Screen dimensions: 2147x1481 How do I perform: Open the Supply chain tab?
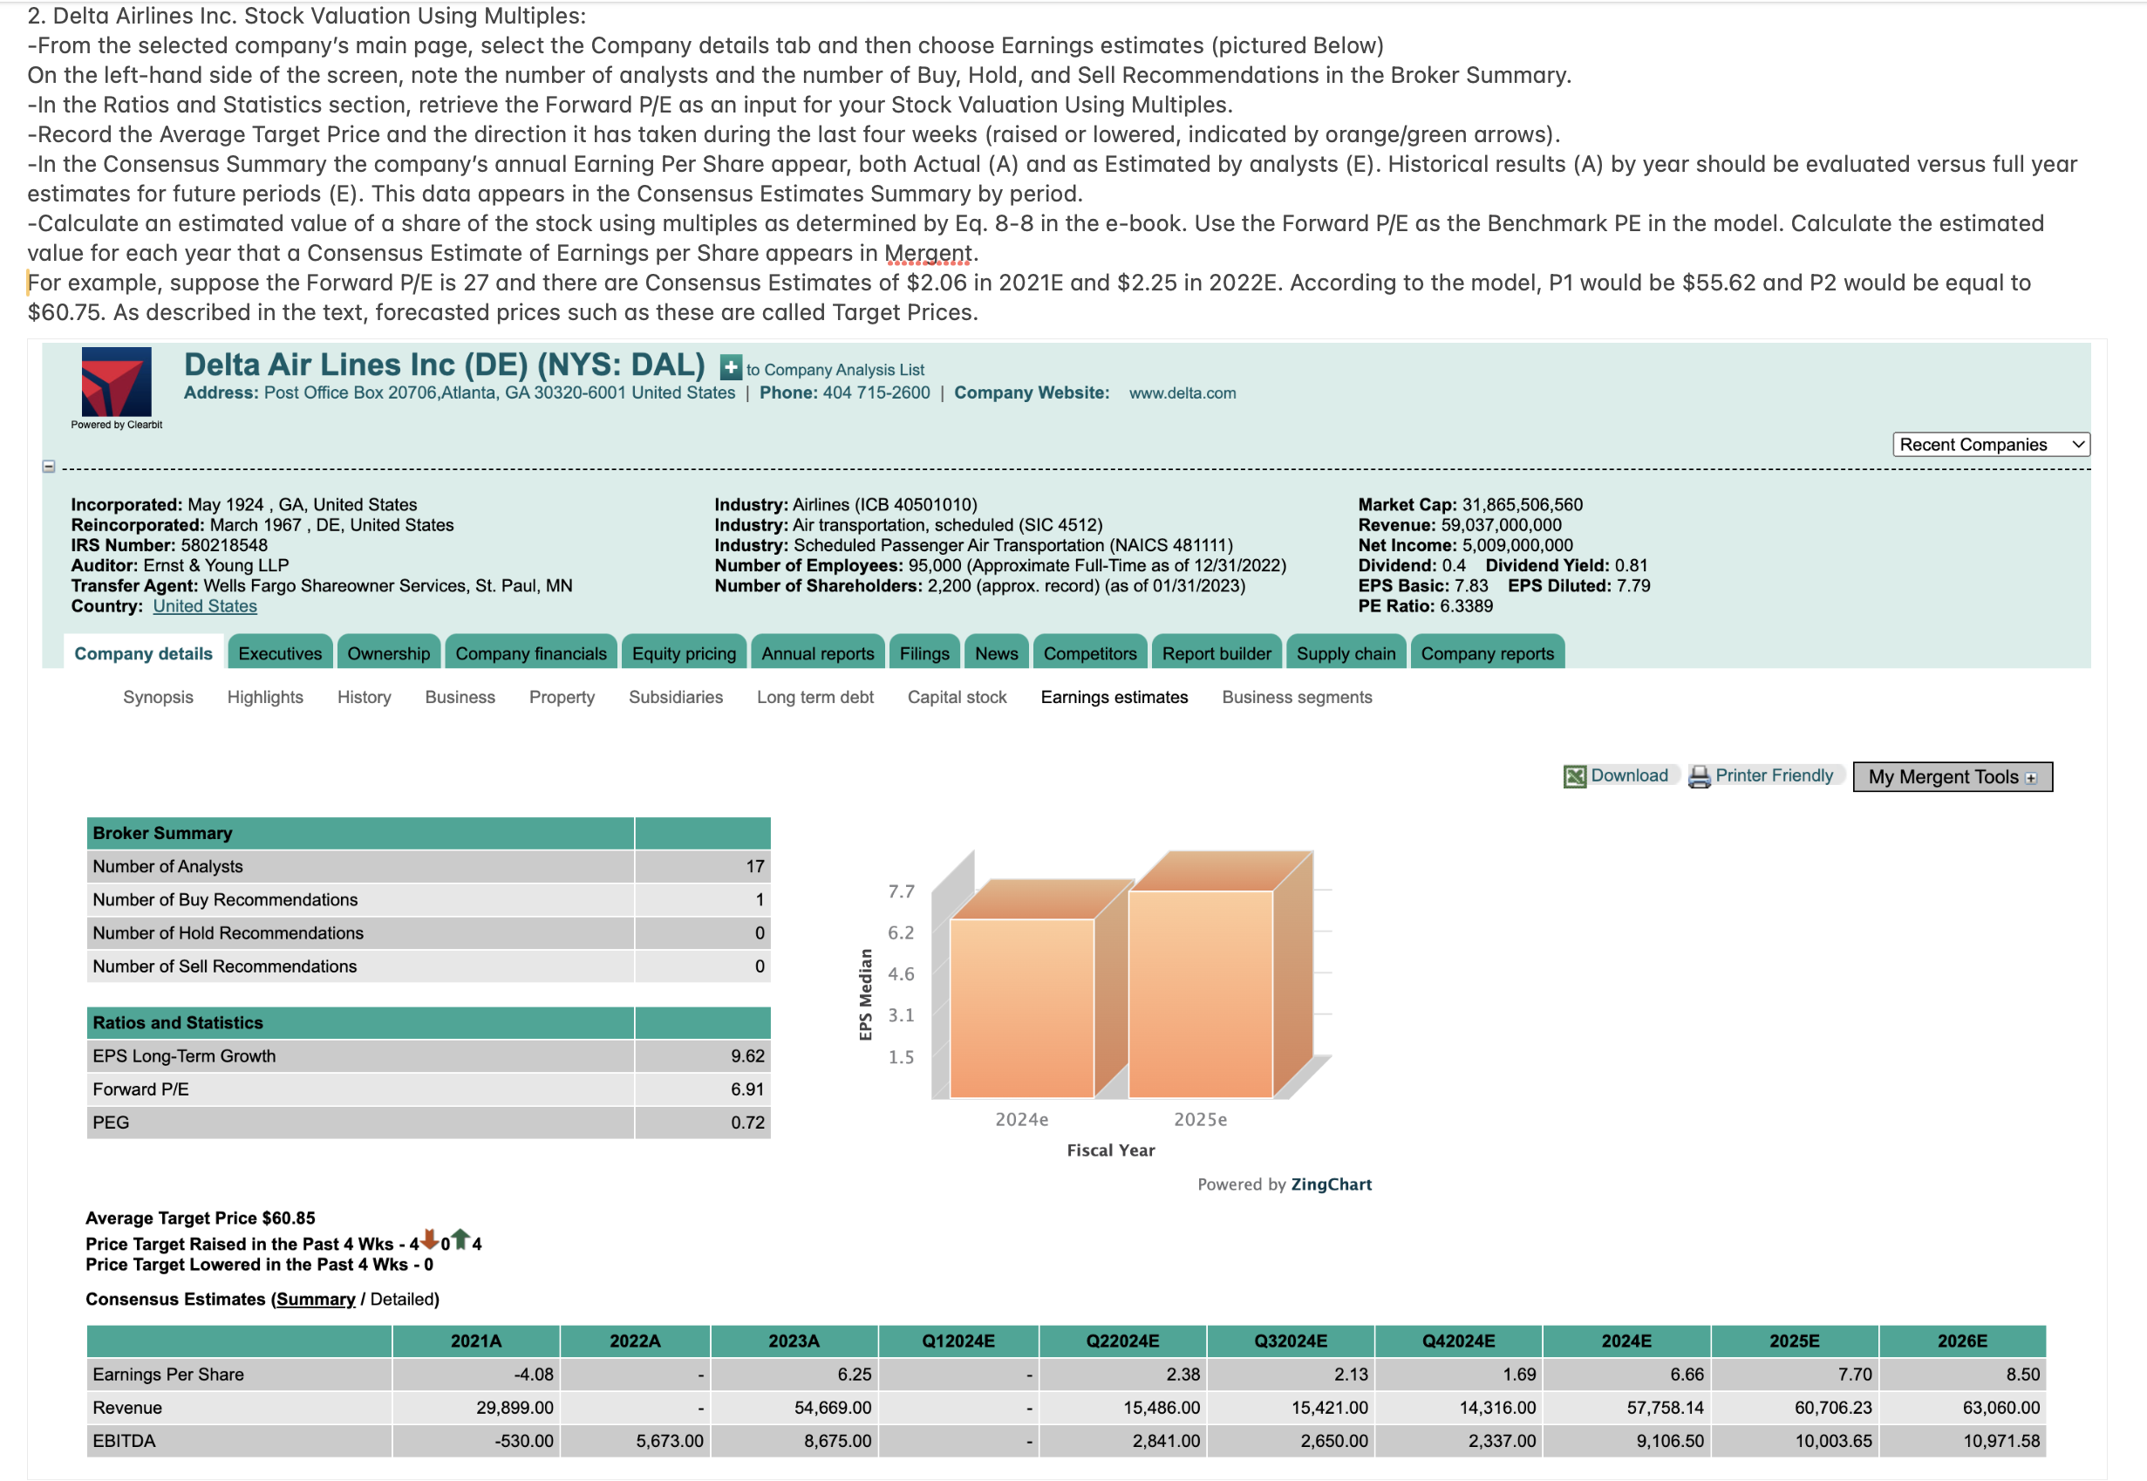pos(1346,653)
